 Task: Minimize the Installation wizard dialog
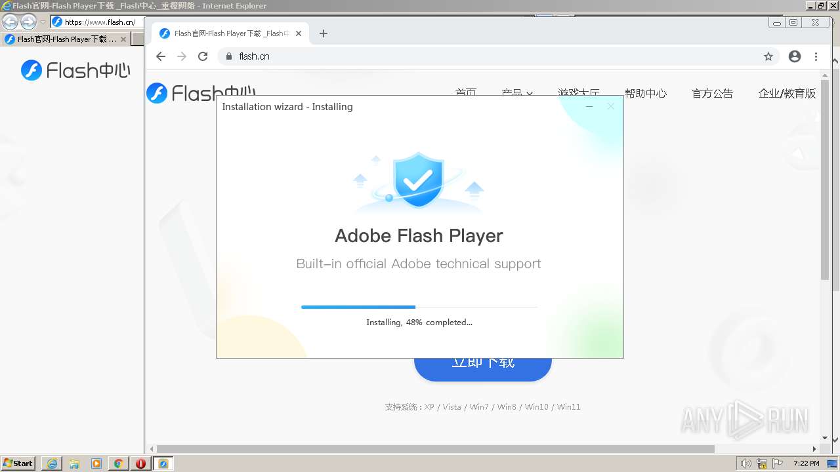point(589,106)
